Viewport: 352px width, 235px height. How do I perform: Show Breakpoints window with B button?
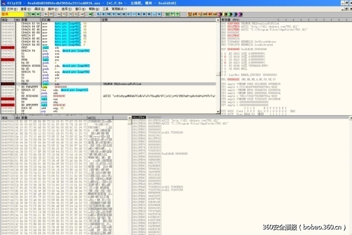pos(144,14)
